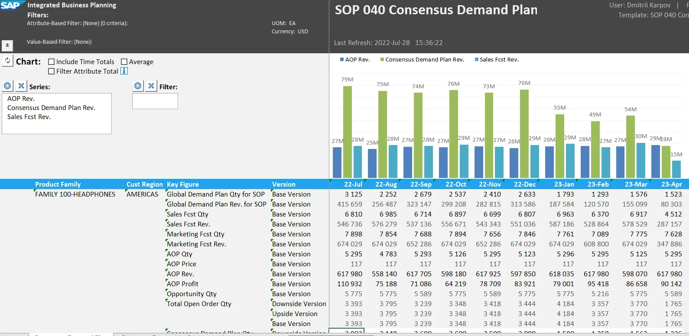Select Global Demand Plan Qty for SOP row
The height and width of the screenshot is (336, 689).
tap(216, 194)
